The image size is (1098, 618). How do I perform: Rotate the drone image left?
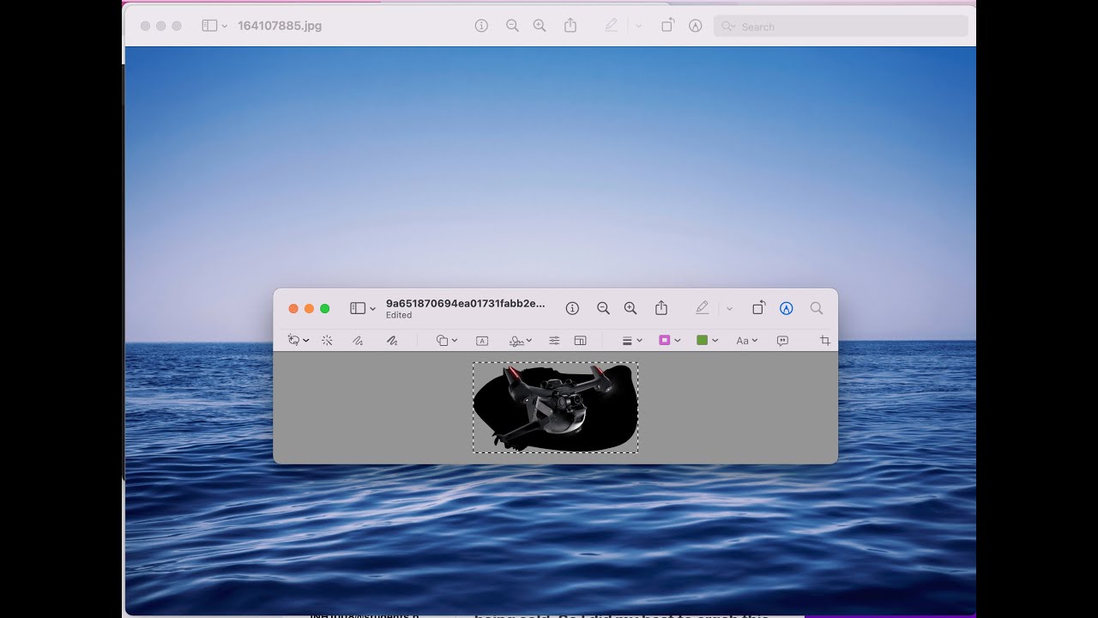758,308
